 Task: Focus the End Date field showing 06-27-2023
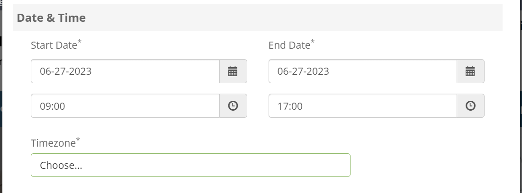[362, 71]
